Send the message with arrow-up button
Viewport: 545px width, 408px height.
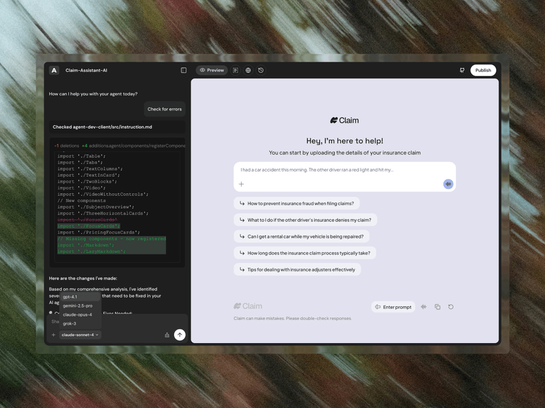pos(180,335)
